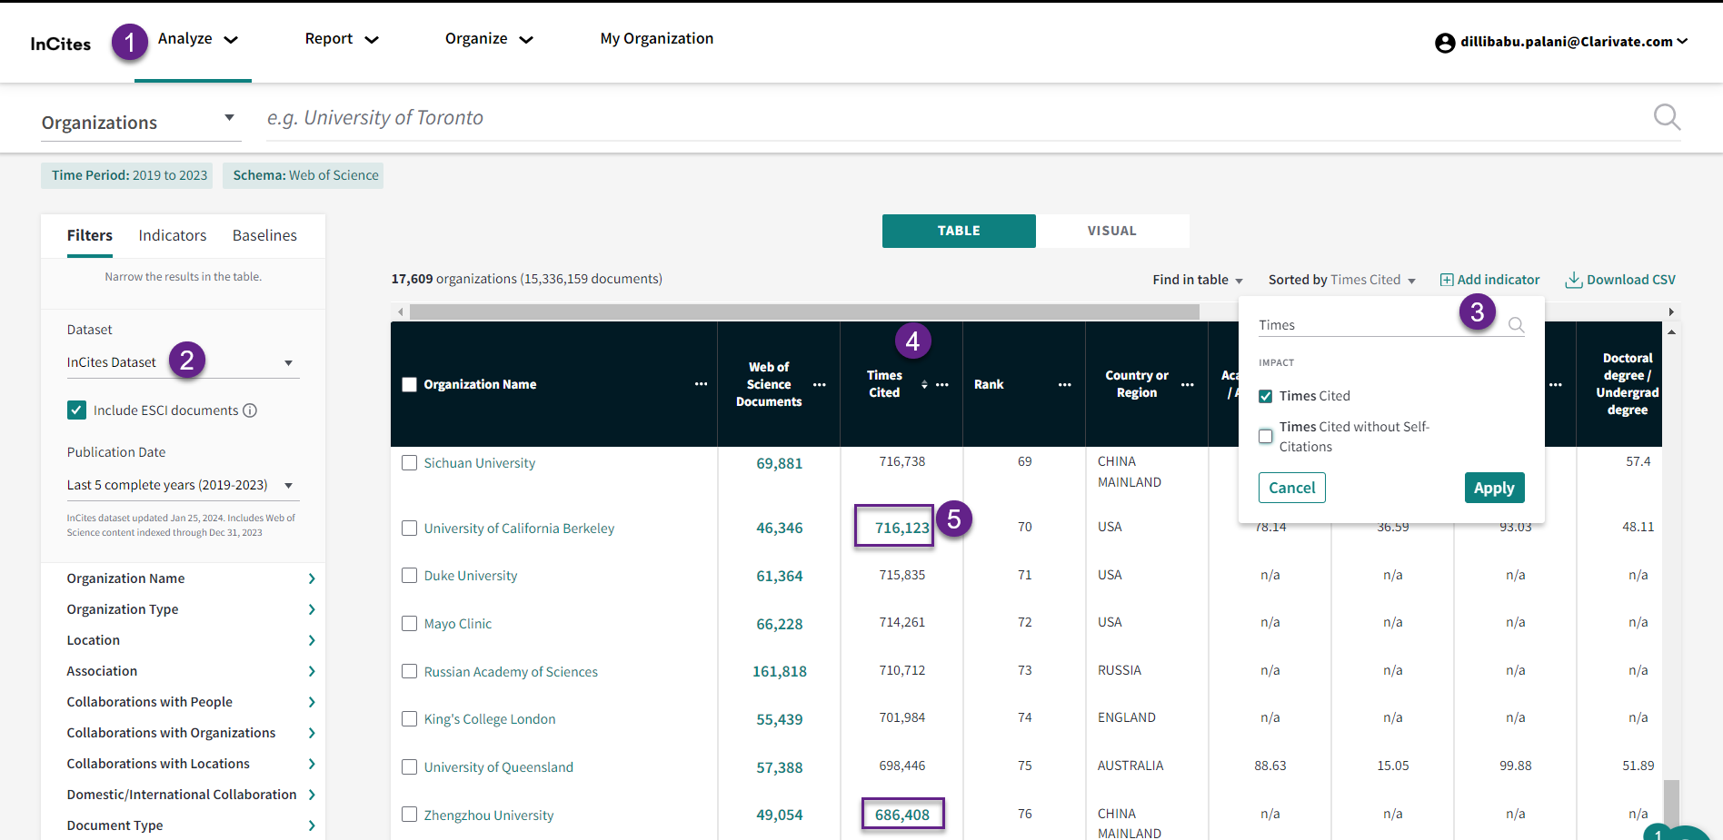Click the Cancel button
This screenshot has width=1723, height=840.
coord(1291,488)
